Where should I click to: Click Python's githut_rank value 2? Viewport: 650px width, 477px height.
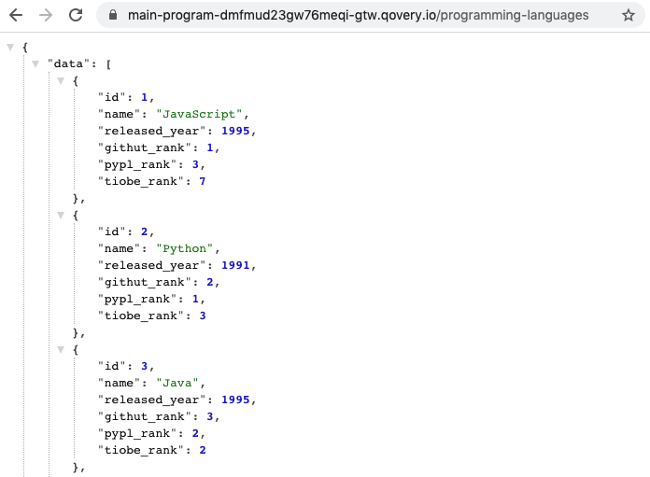click(x=210, y=282)
